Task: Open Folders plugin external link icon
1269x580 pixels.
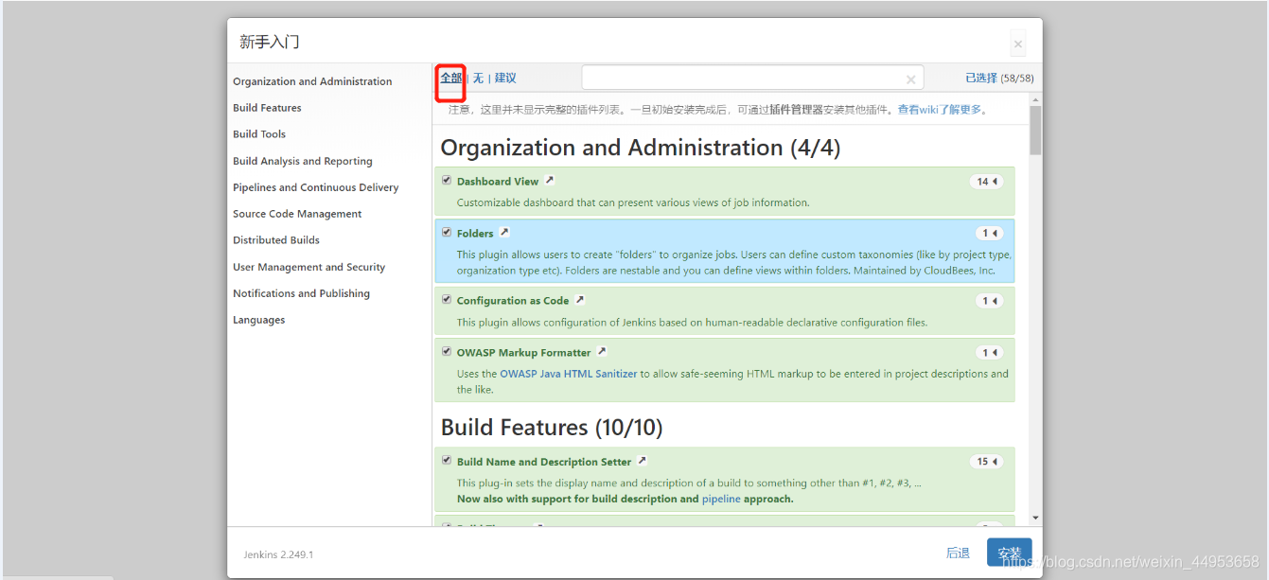Action: (x=504, y=233)
